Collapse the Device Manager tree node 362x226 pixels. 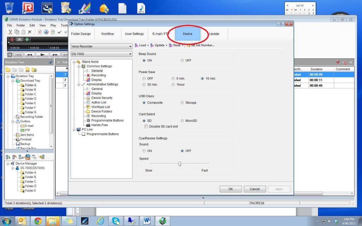click(x=8, y=163)
